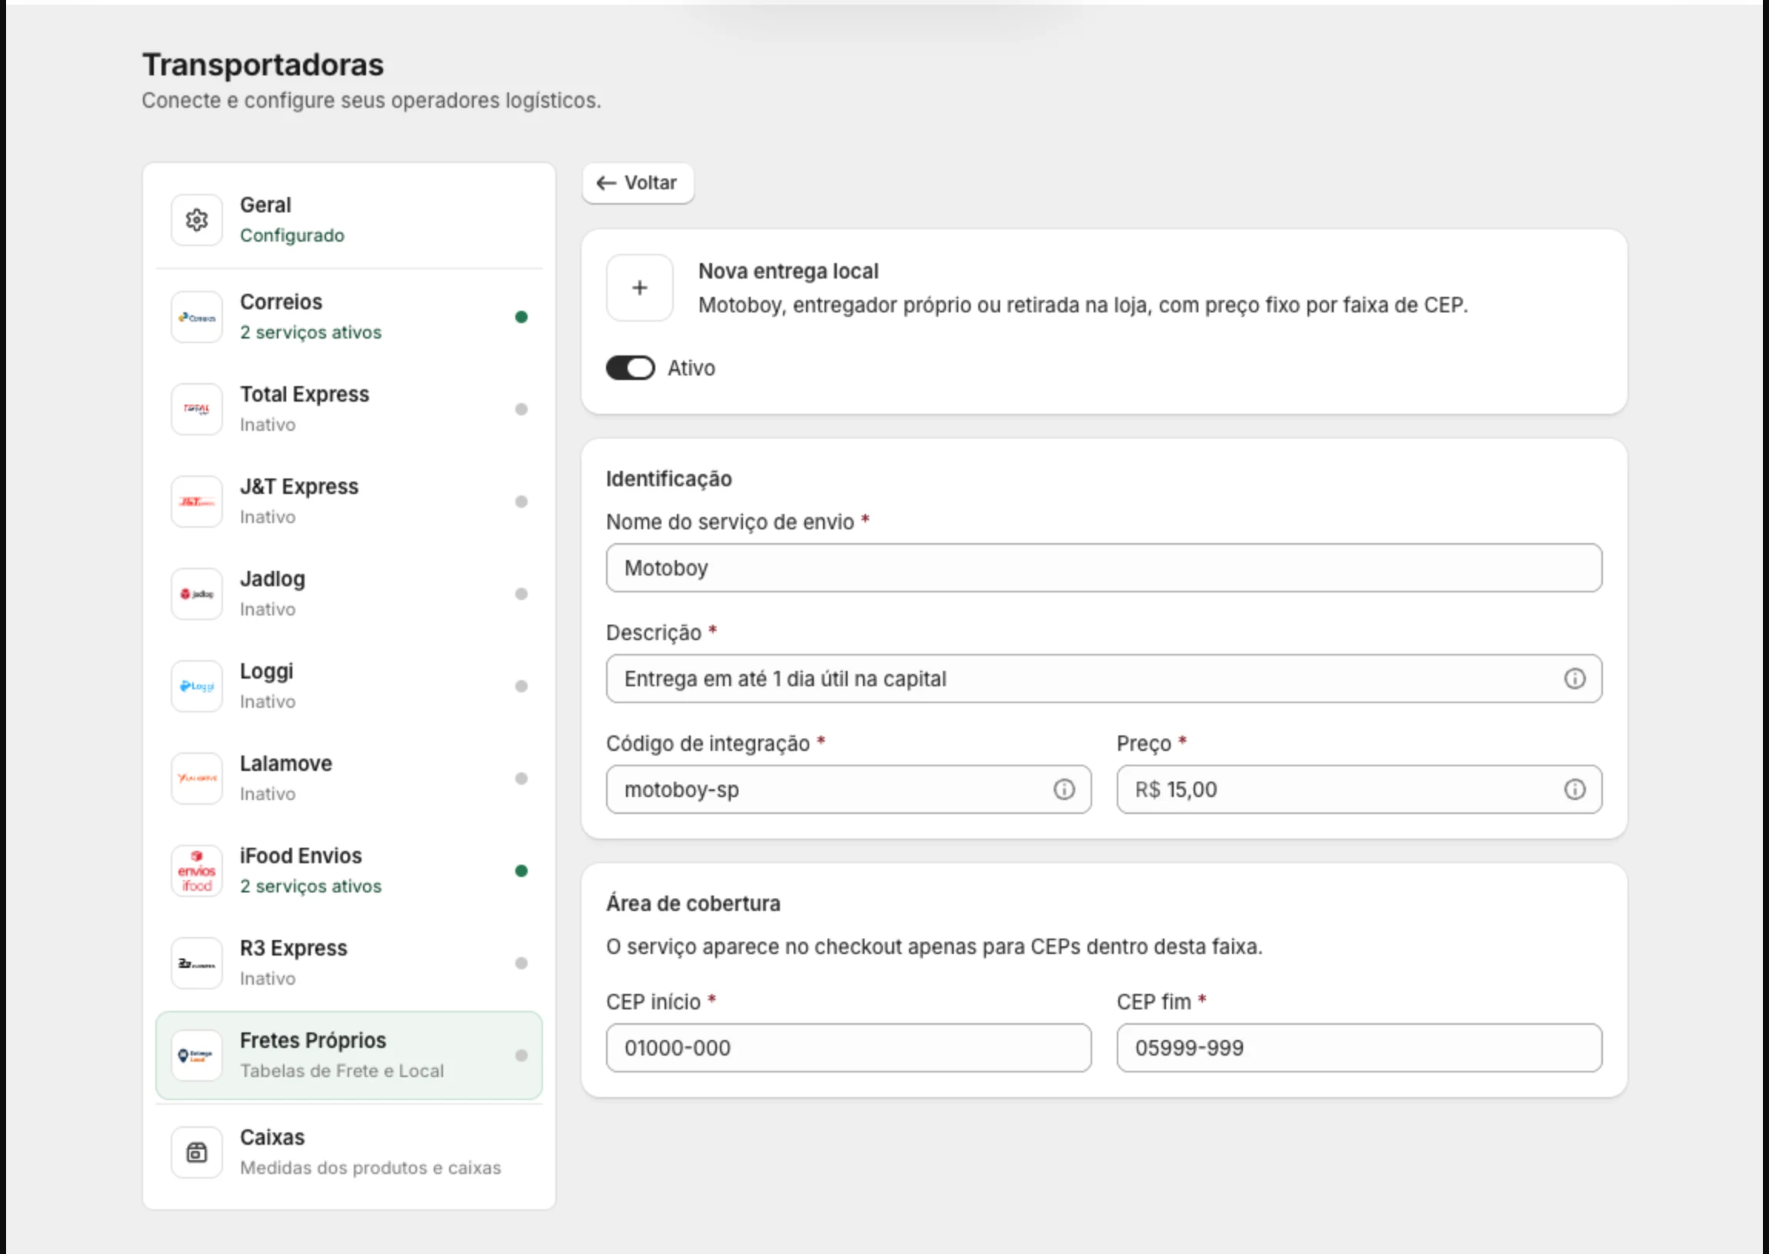Open the Geral settings section
The width and height of the screenshot is (1769, 1254).
[349, 220]
